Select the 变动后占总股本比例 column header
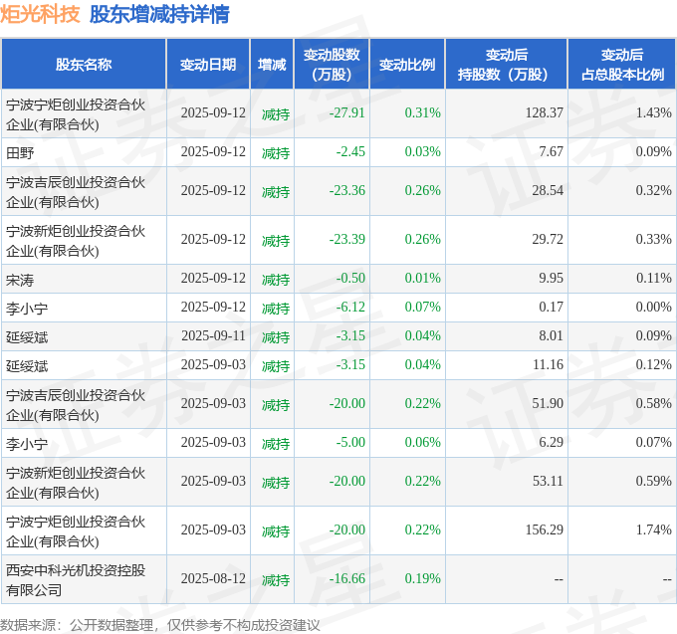Screen dimensions: 677x634 (622, 65)
